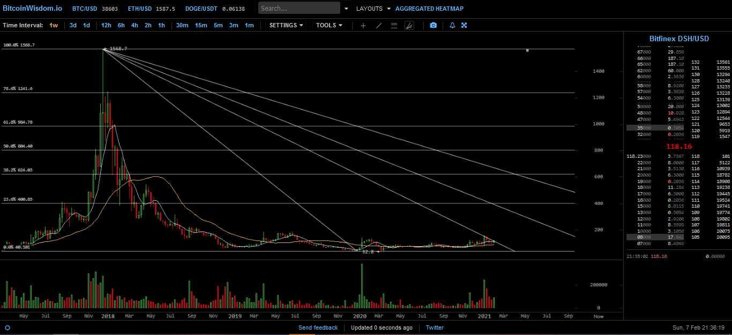The height and width of the screenshot is (335, 732).
Task: Click the 2021 label on time axis
Action: (x=484, y=316)
